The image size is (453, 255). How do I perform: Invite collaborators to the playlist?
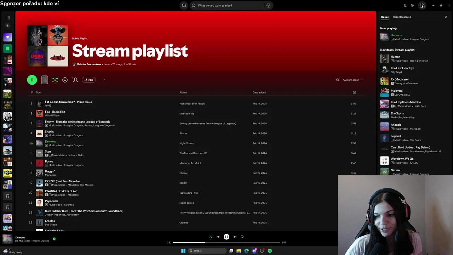75,80
